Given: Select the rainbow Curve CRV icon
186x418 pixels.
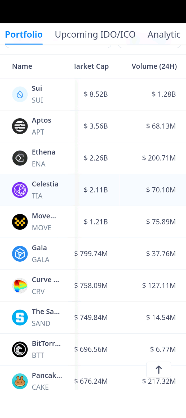Looking at the screenshot, I should [x=20, y=286].
